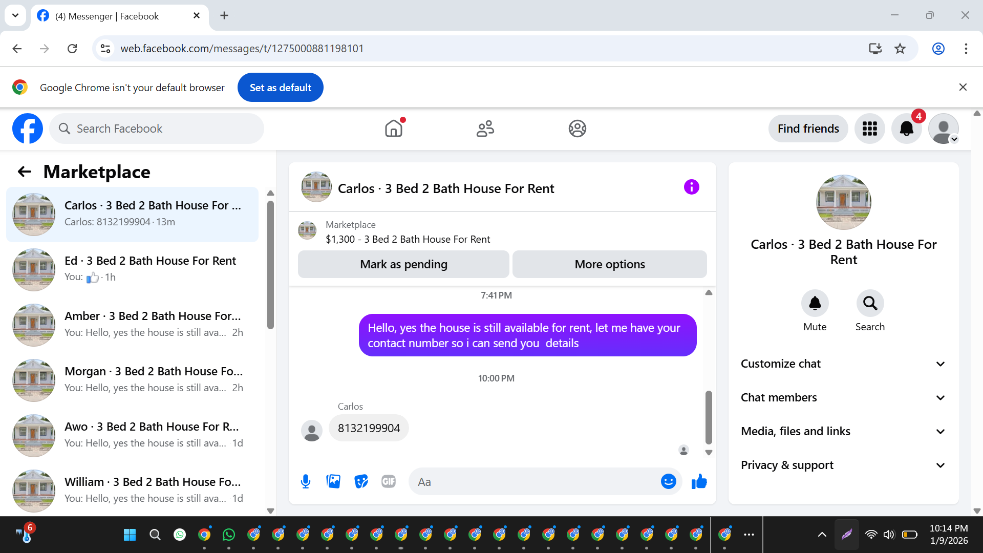Expand Customize chat section
Image resolution: width=983 pixels, height=553 pixels.
pos(843,364)
